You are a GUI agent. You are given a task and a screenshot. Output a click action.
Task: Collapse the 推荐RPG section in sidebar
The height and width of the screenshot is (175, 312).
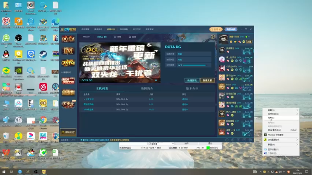coord(66,72)
